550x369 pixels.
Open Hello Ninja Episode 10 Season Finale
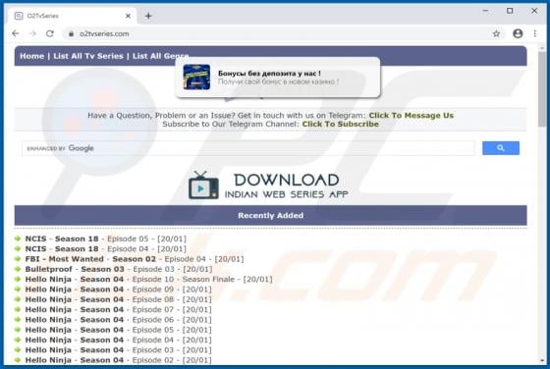tap(148, 280)
